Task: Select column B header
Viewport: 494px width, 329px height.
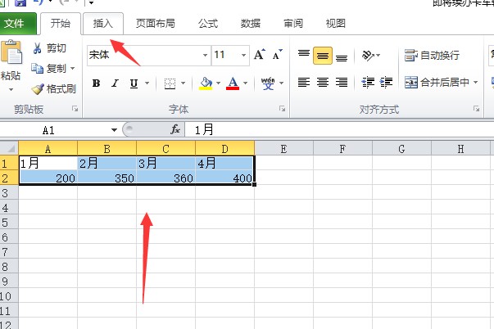Action: [107, 148]
